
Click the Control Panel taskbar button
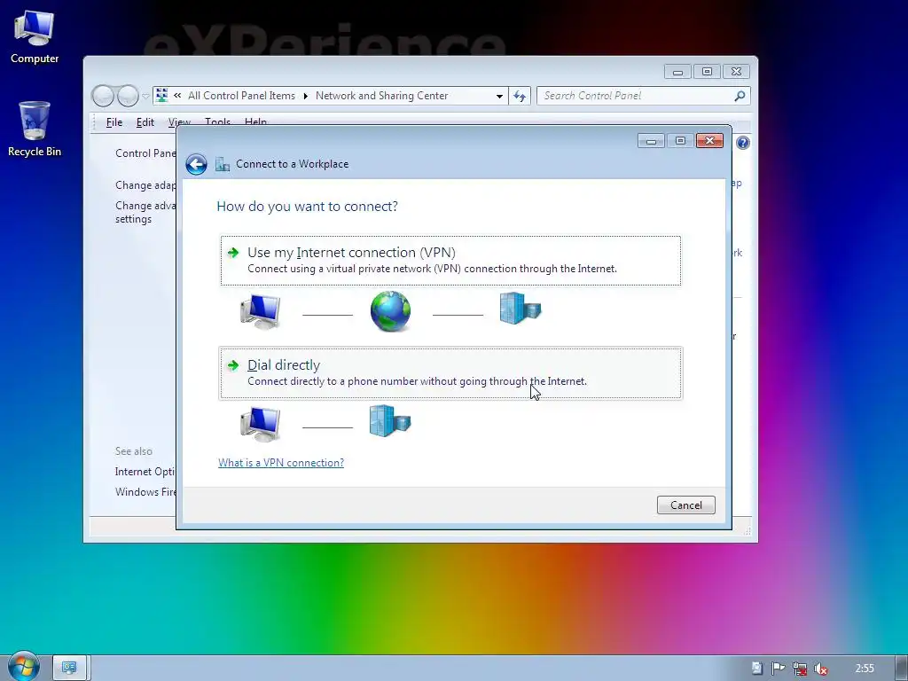[69, 668]
